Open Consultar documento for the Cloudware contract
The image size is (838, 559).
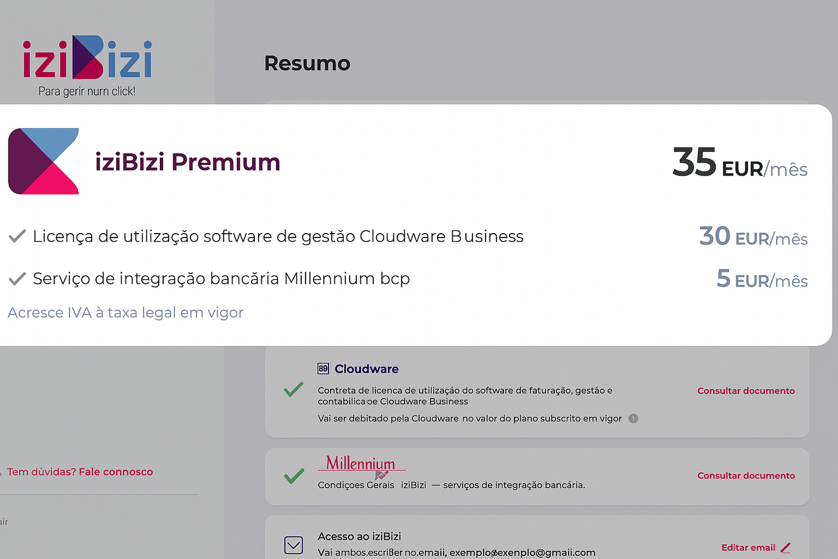click(x=746, y=391)
